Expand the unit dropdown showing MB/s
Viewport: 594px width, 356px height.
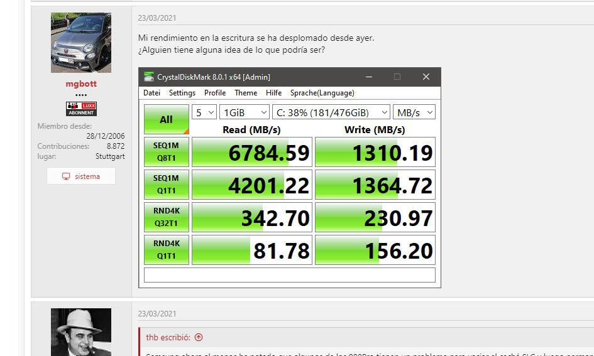click(x=414, y=112)
